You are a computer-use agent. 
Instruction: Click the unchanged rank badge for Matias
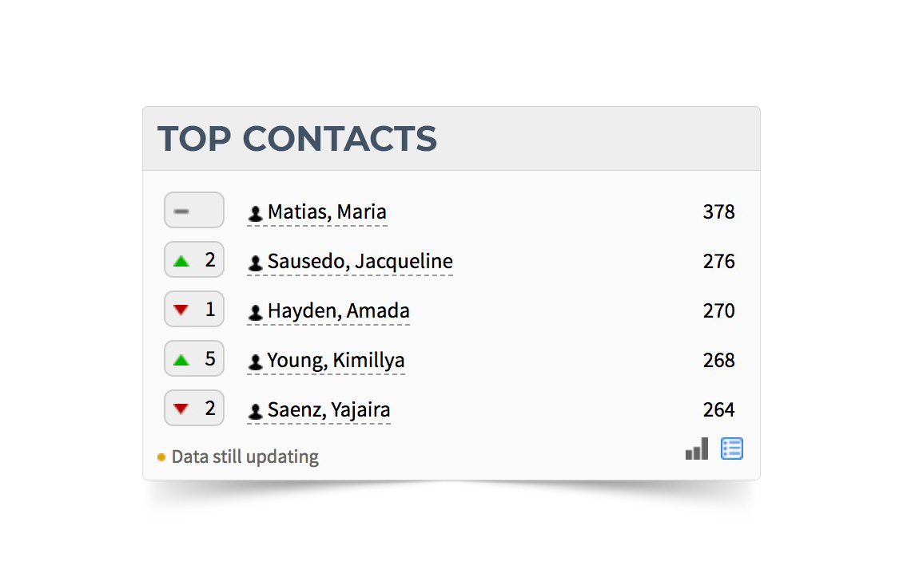(194, 210)
